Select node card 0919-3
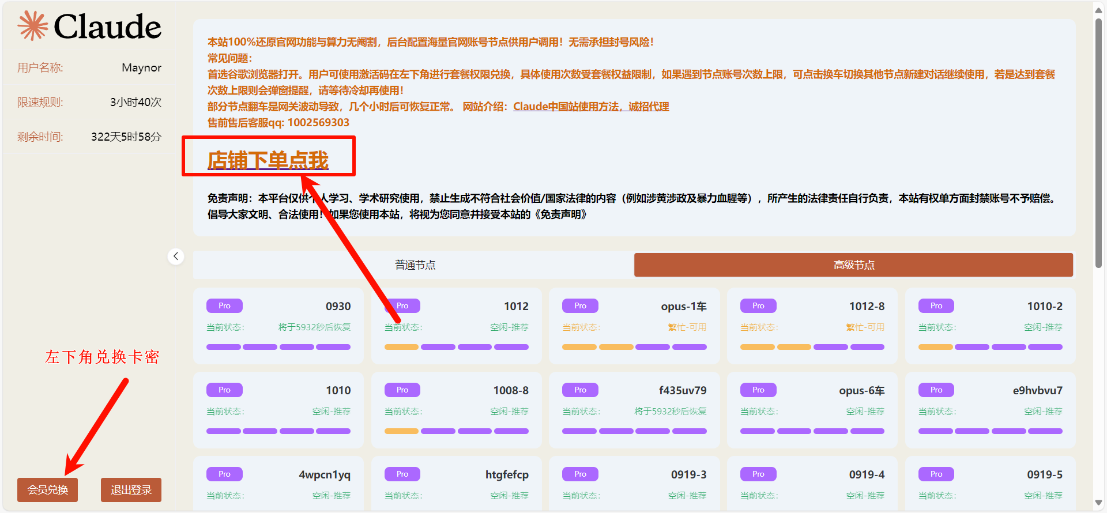 point(634,483)
